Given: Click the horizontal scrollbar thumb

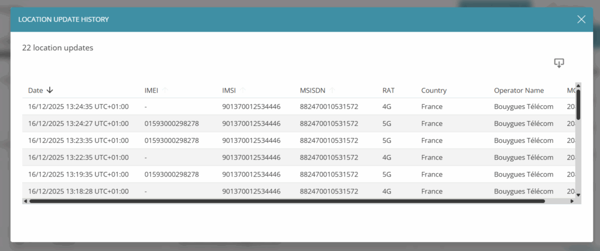Looking at the screenshot, I should click(287, 201).
